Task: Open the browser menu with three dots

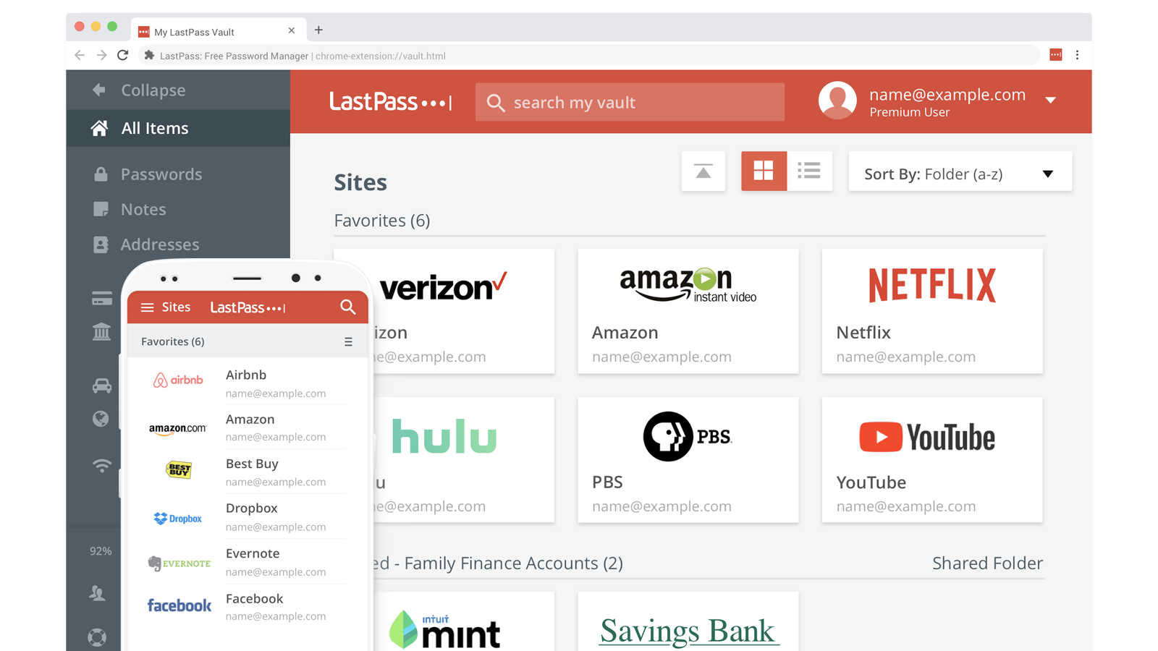Action: tap(1078, 55)
